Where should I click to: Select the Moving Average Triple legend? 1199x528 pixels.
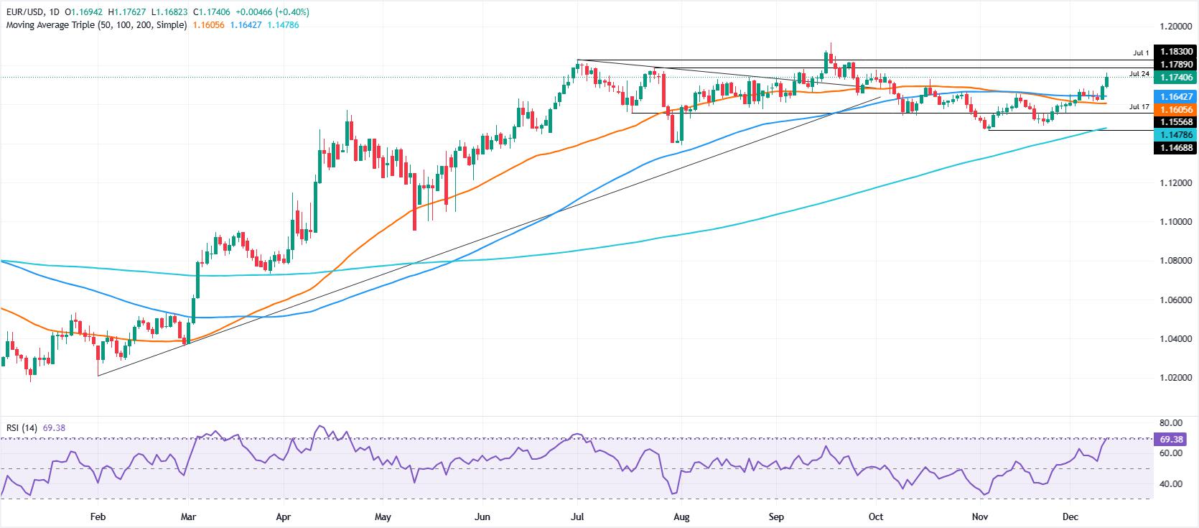(96, 24)
